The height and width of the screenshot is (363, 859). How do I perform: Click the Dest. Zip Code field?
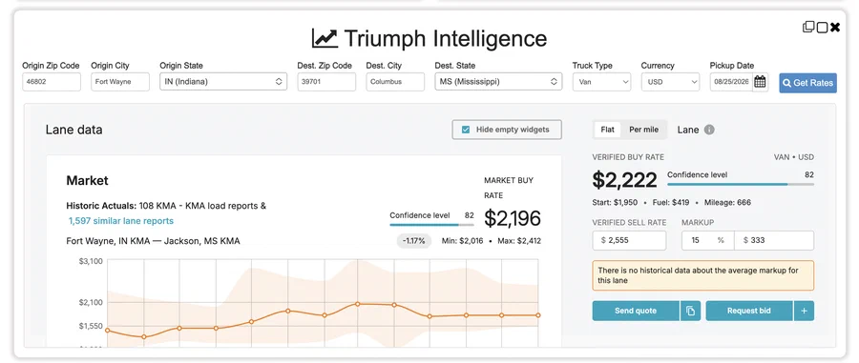326,82
